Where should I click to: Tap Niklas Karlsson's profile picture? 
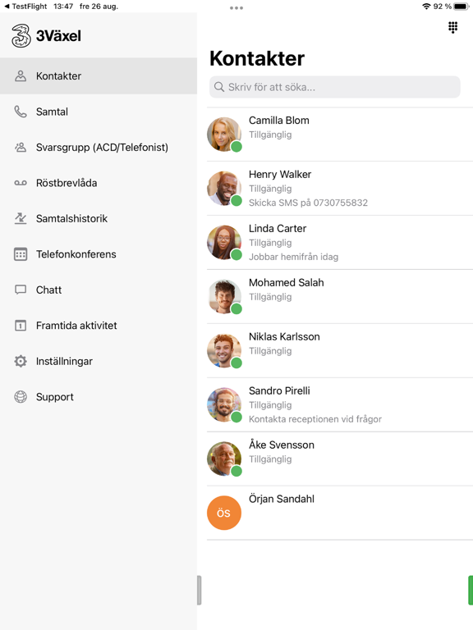(224, 351)
